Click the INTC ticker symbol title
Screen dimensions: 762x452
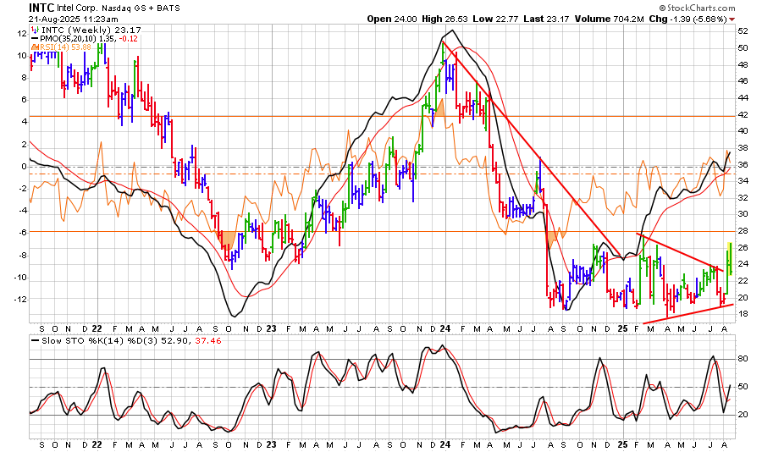[x=43, y=6]
